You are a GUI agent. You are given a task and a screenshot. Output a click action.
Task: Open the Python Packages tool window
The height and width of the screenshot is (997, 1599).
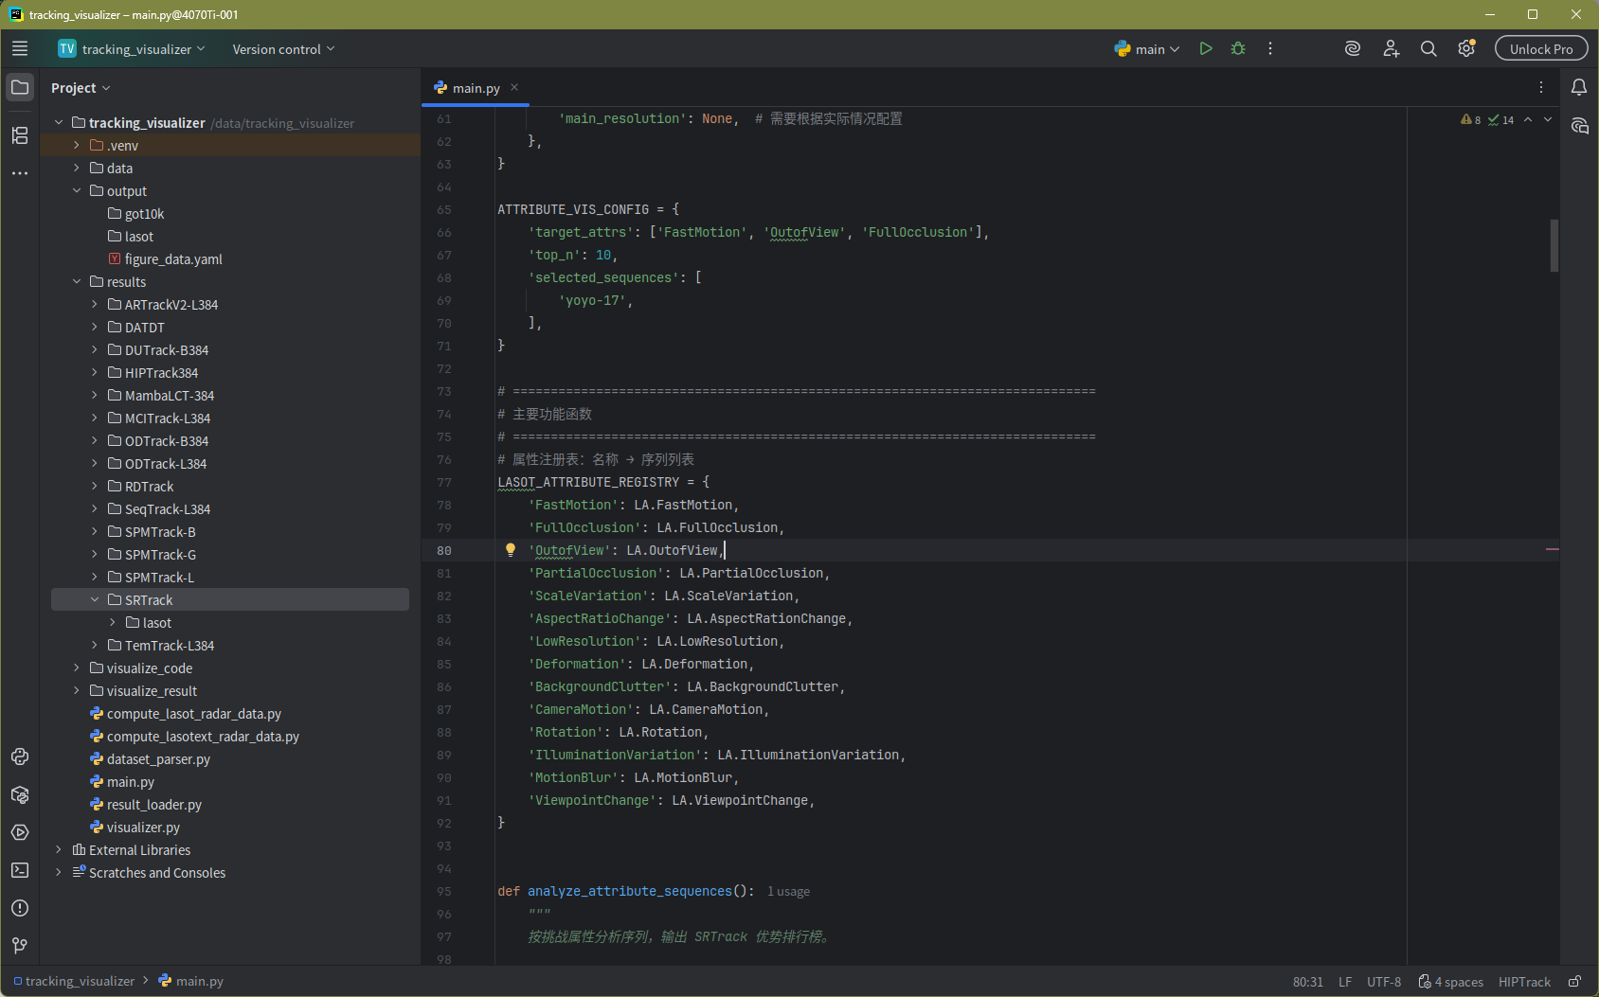20,794
